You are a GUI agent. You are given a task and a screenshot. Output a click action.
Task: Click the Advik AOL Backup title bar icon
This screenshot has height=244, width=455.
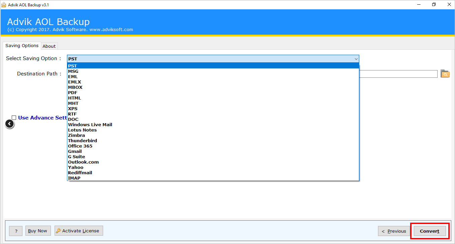tap(4, 5)
